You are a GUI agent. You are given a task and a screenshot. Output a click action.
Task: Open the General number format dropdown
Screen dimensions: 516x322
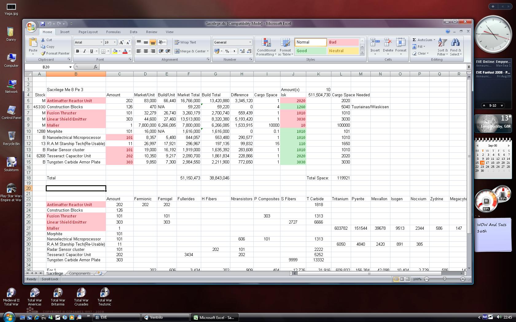250,42
